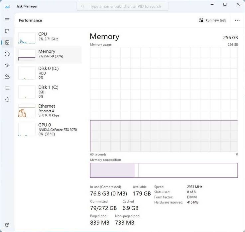Click the Hardware reserved: label

coord(169,202)
